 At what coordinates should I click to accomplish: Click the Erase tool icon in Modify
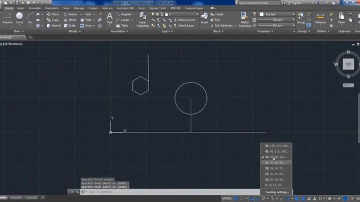coord(100,14)
